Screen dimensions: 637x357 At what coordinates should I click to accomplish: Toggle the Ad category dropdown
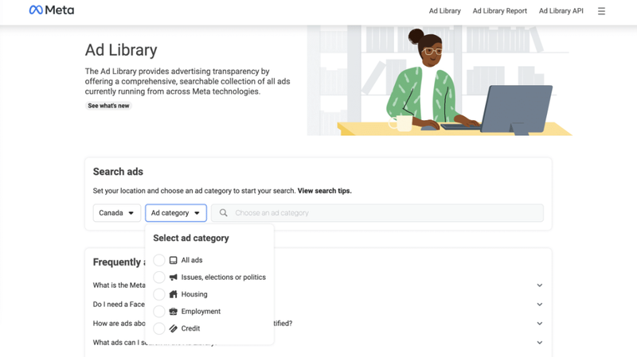(176, 213)
